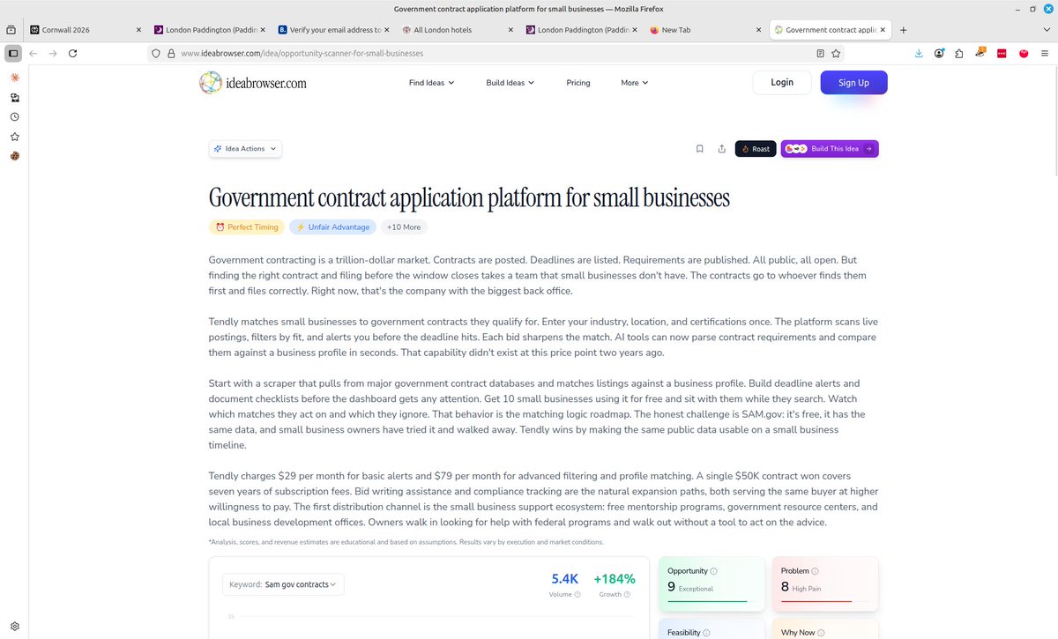
Task: Go forward with the forward arrow
Action: pos(53,53)
